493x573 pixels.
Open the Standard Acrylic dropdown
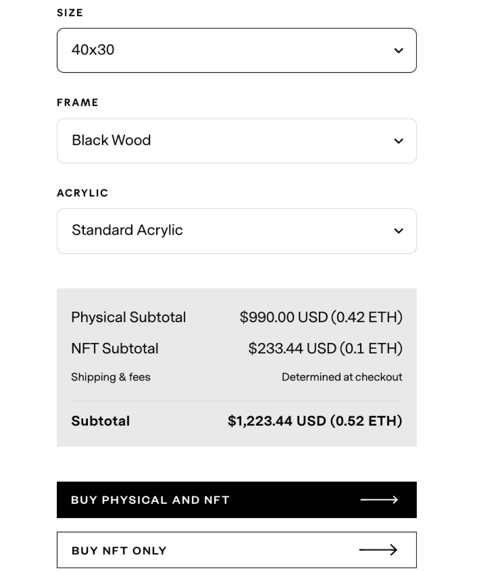(237, 231)
